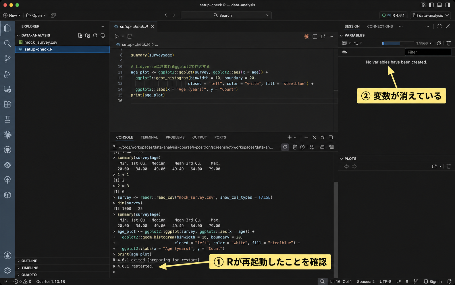Image resolution: width=455 pixels, height=285 pixels.
Task: Open the New dropdown menu
Action: (x=12, y=15)
